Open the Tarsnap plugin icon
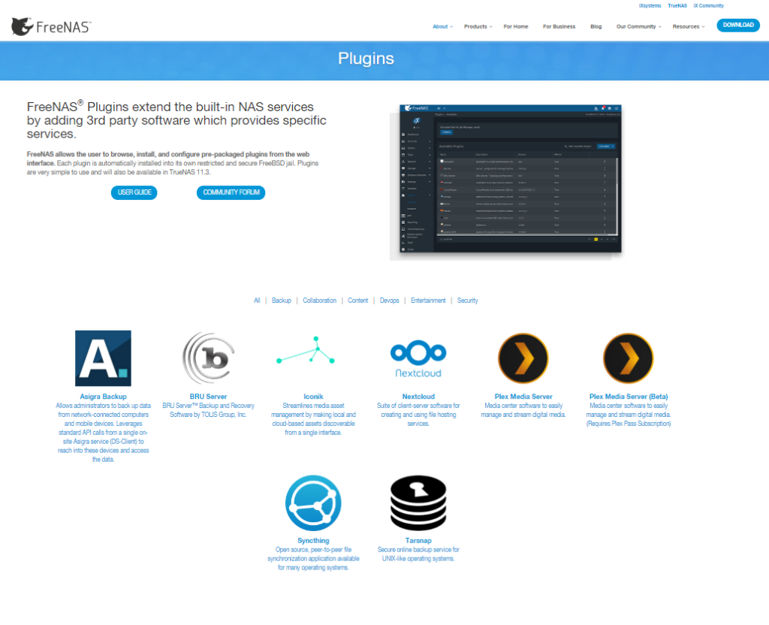This screenshot has width=769, height=625. (x=418, y=503)
